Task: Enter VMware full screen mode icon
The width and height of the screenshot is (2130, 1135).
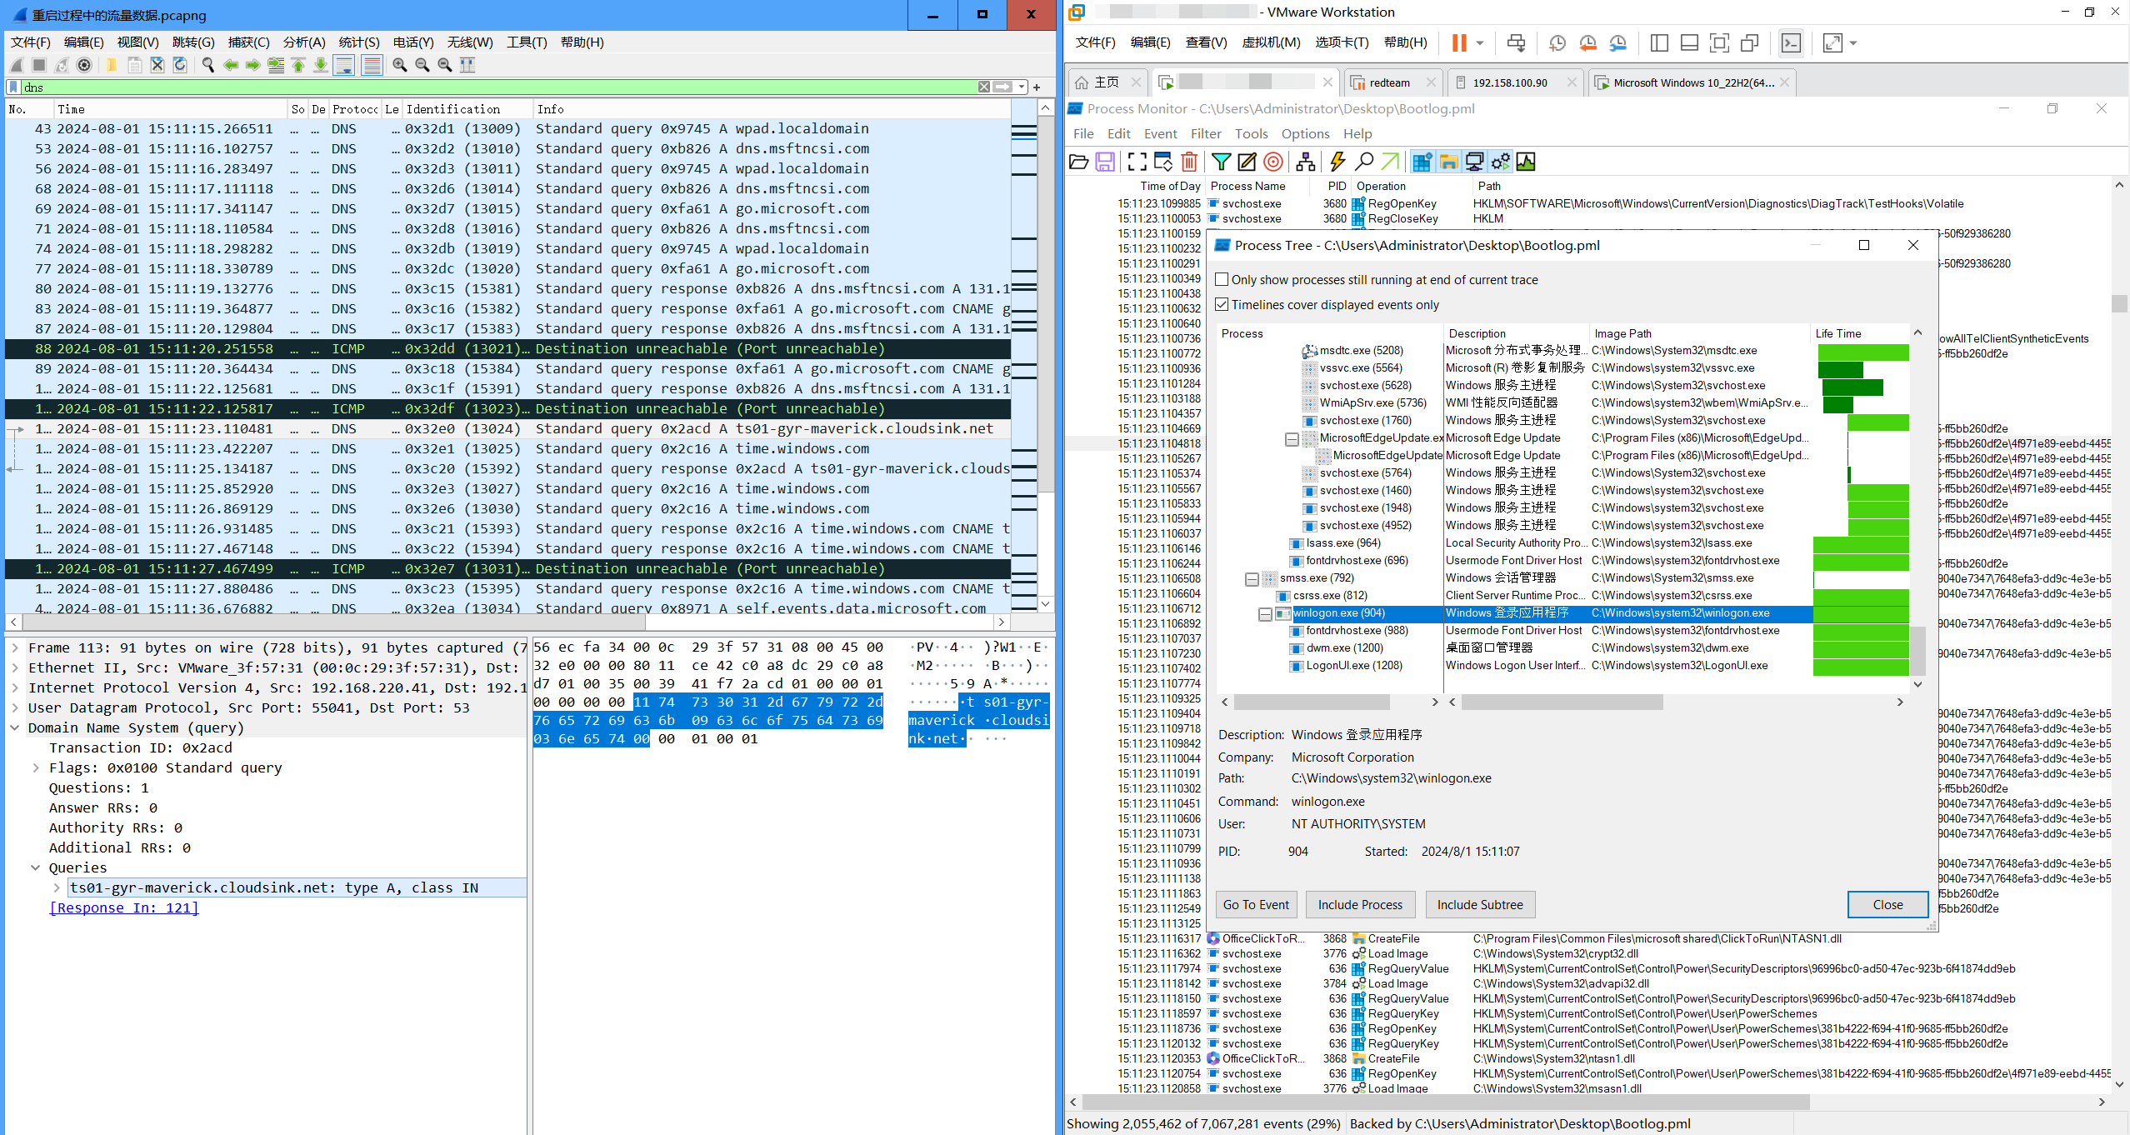Action: (x=1718, y=42)
